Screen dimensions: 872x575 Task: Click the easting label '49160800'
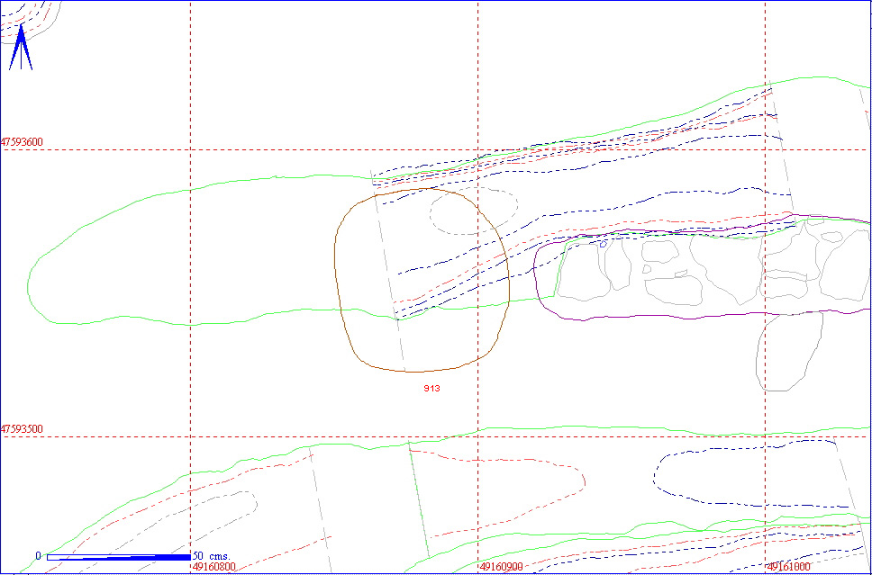[214, 567]
